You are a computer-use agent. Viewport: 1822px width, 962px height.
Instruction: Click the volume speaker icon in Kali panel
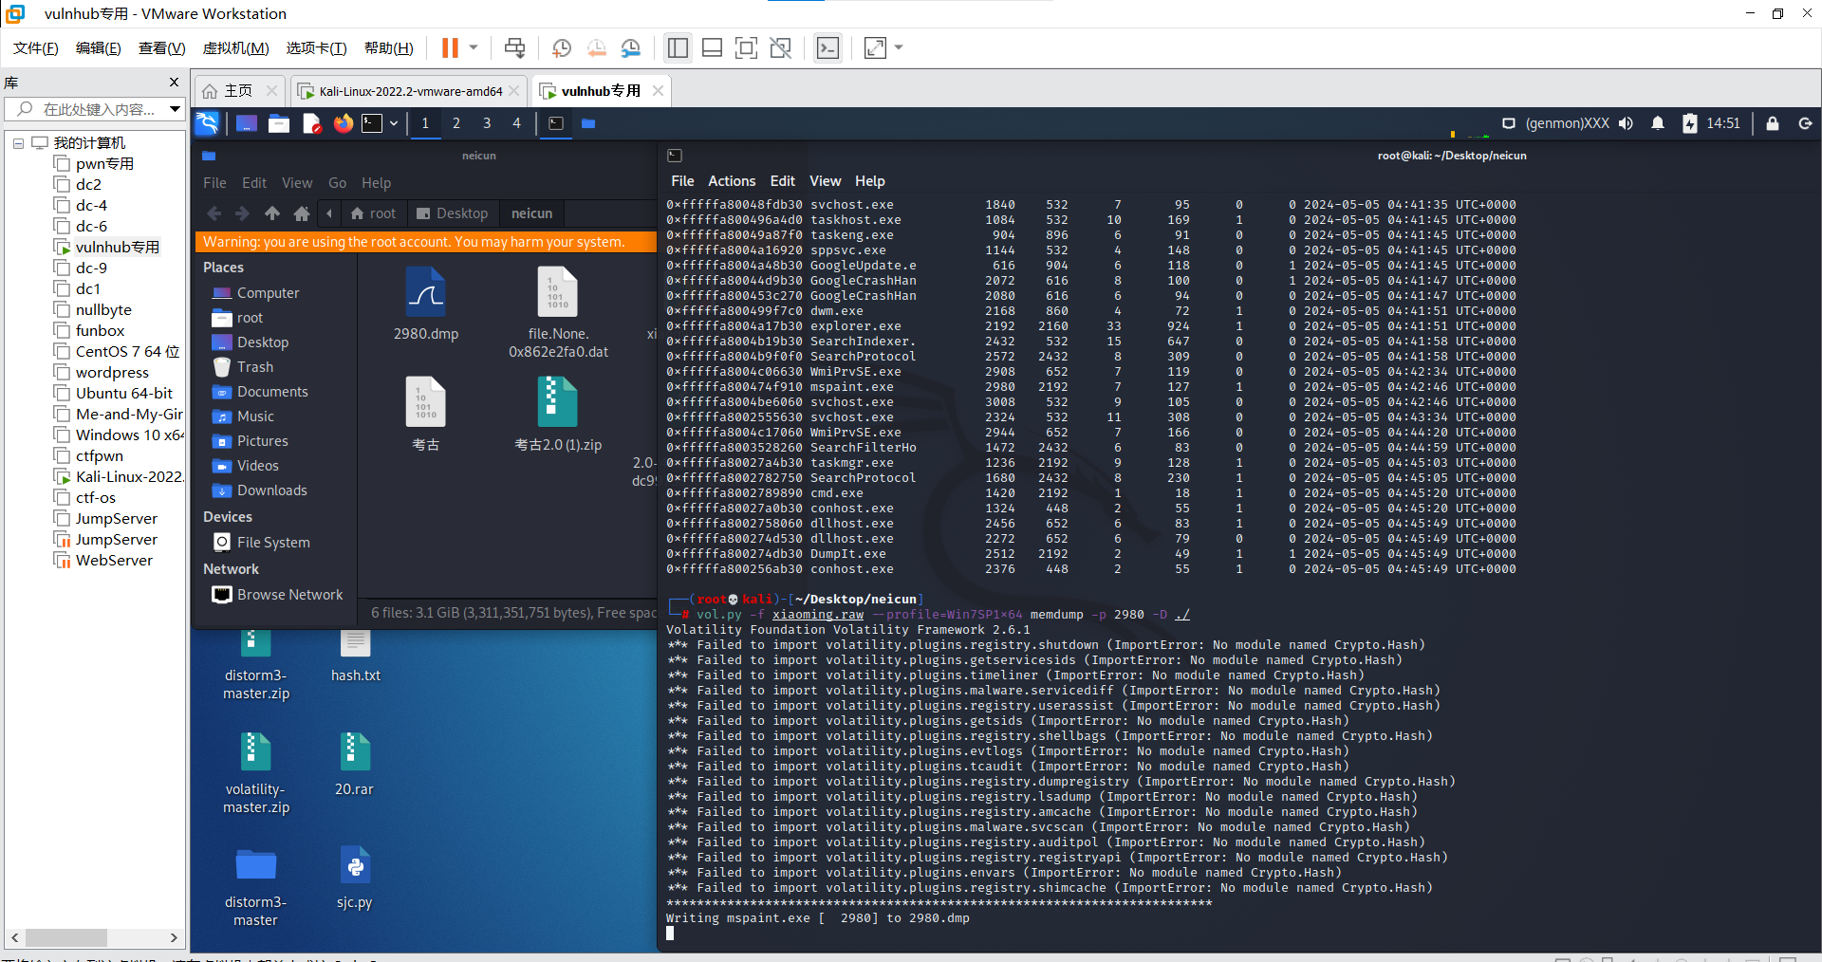point(1626,123)
